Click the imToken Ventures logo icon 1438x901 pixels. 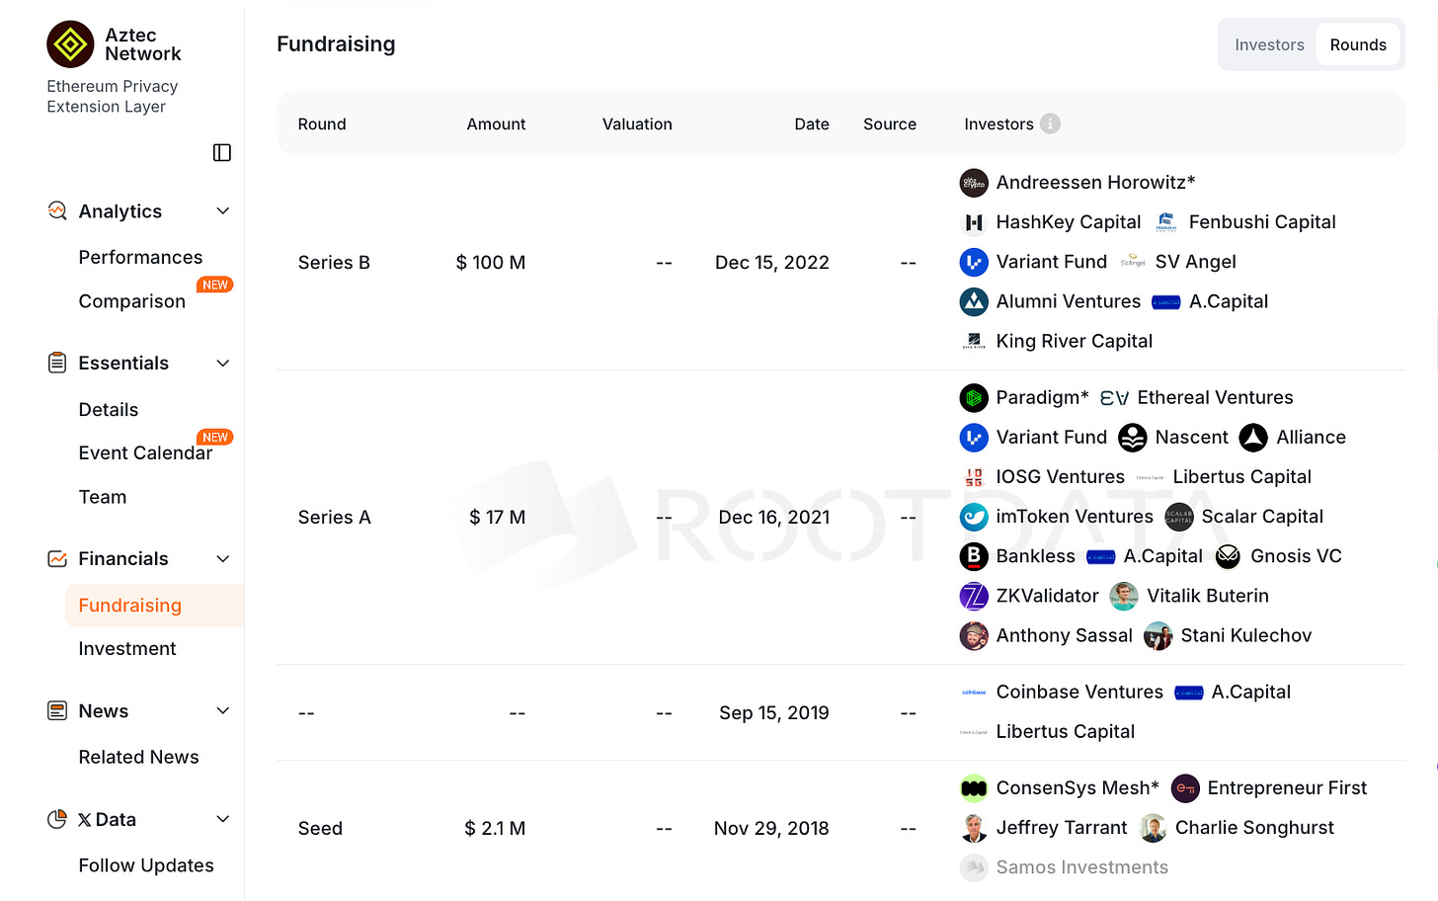(x=974, y=517)
